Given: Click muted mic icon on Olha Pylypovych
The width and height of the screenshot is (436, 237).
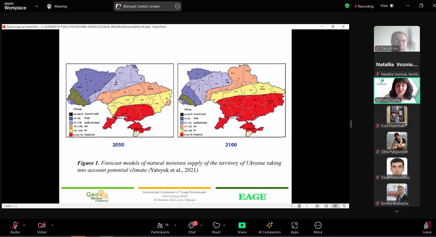Looking at the screenshot, I should [x=377, y=152].
